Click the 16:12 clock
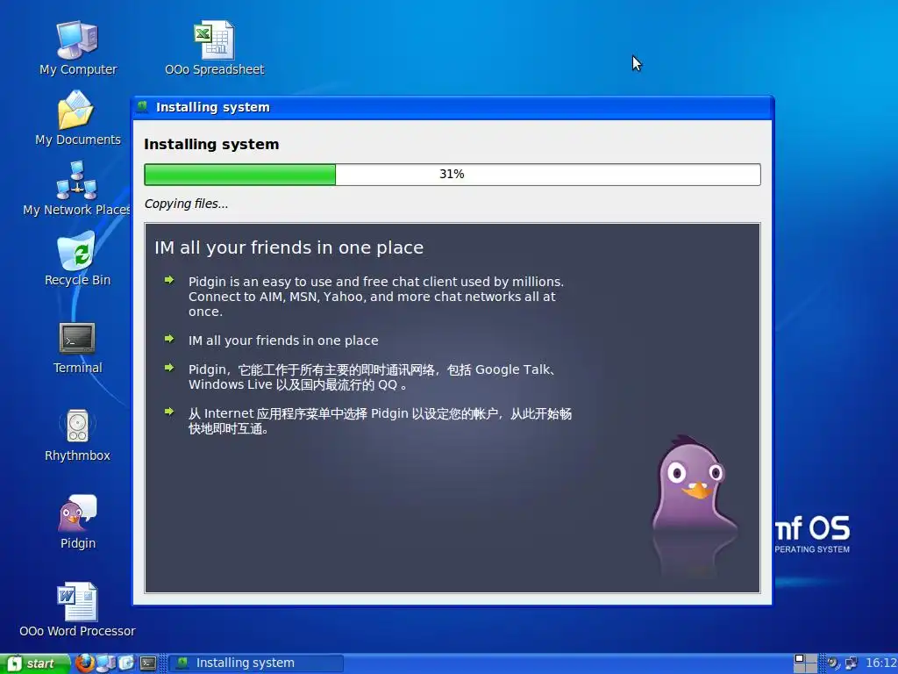 880,663
